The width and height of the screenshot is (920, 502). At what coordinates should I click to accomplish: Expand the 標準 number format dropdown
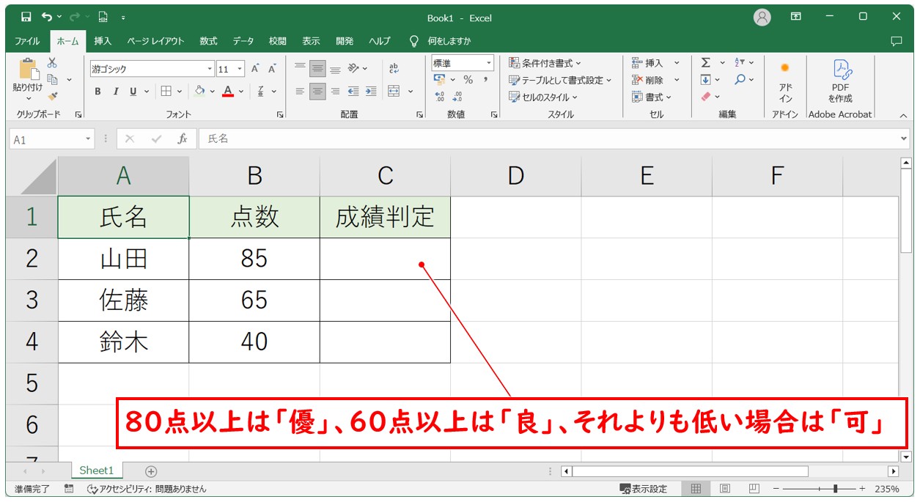point(488,64)
